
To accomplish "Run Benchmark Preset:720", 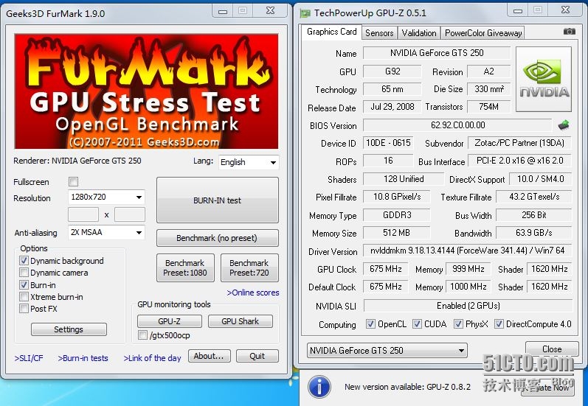I will click(x=249, y=267).
